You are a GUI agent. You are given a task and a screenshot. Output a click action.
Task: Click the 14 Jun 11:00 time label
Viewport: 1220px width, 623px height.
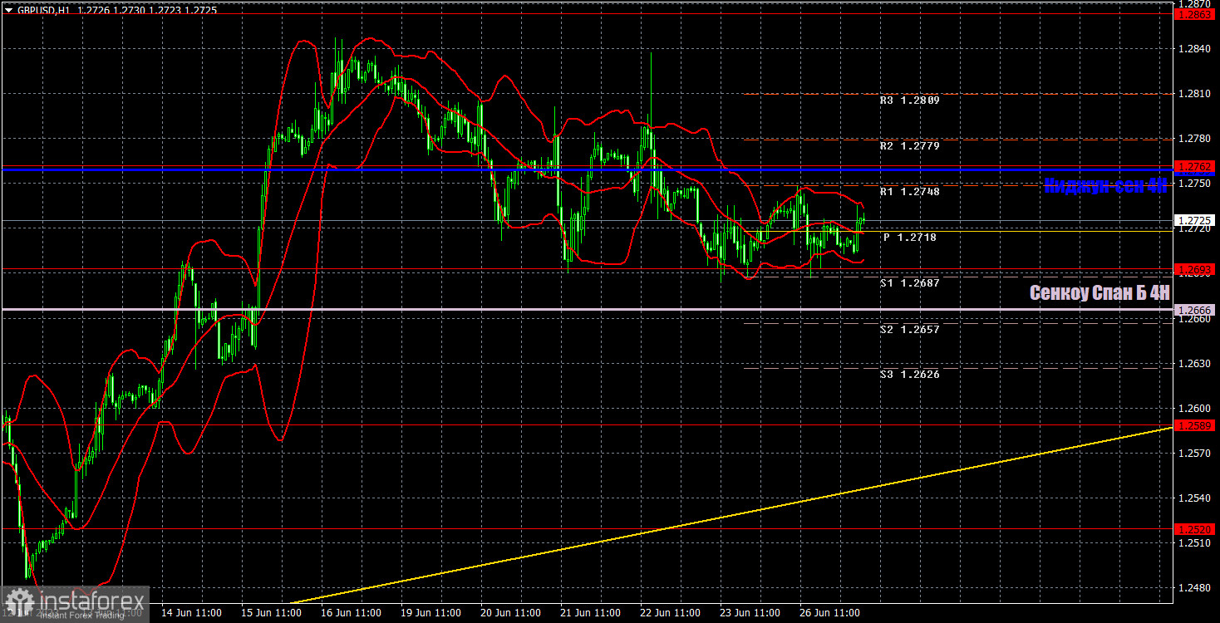point(191,613)
